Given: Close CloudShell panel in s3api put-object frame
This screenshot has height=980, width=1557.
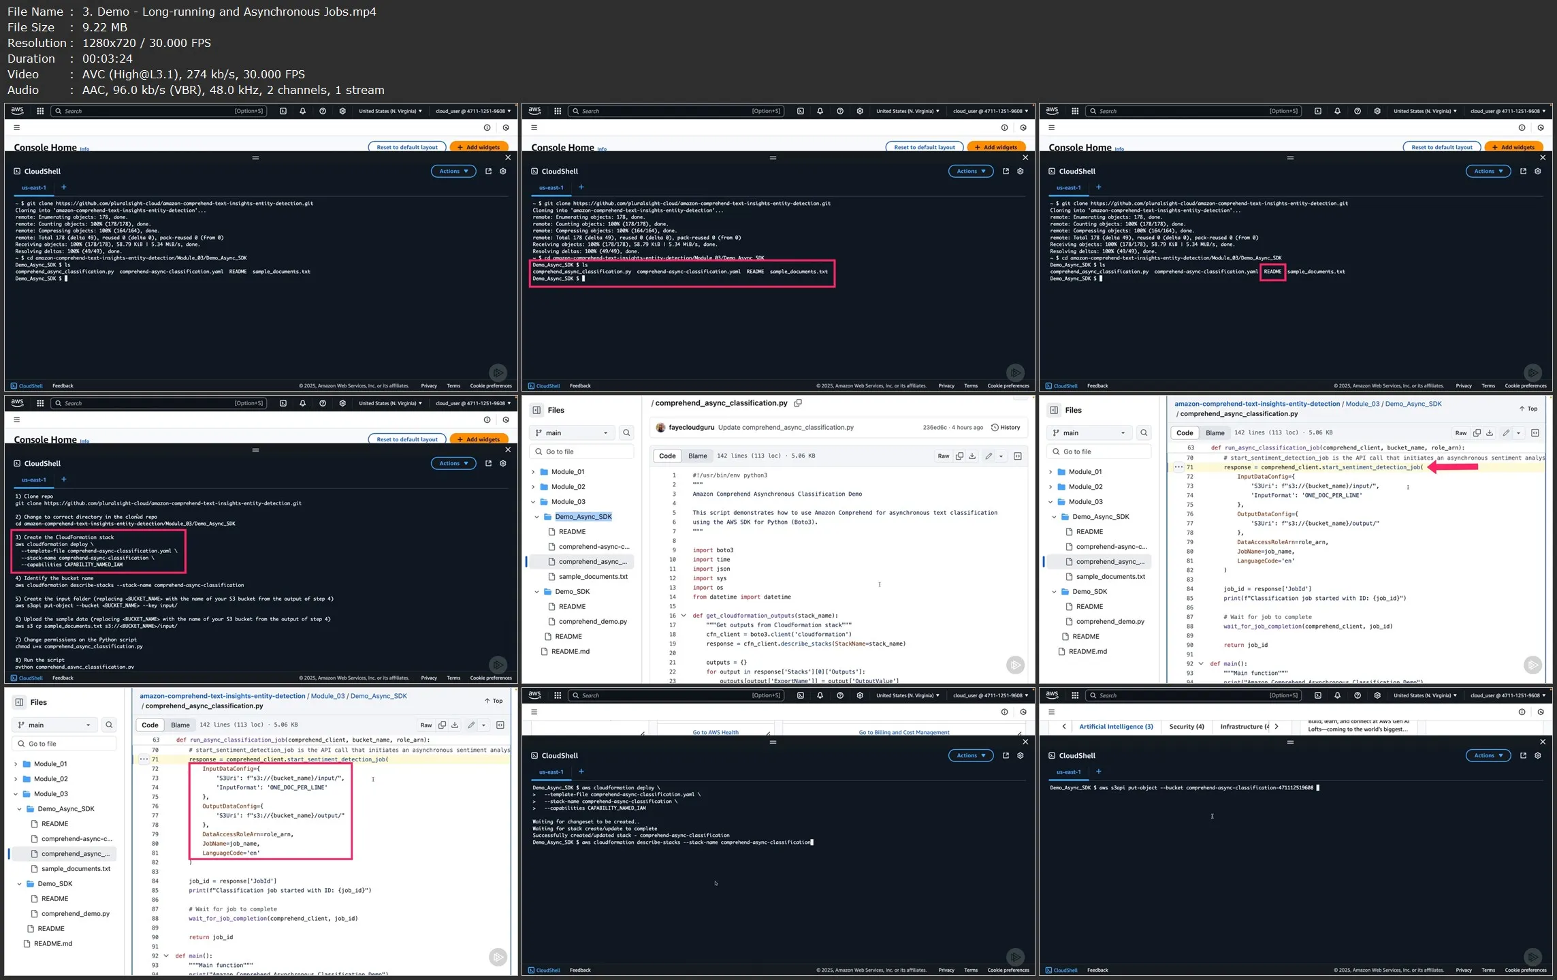Looking at the screenshot, I should (x=1543, y=742).
